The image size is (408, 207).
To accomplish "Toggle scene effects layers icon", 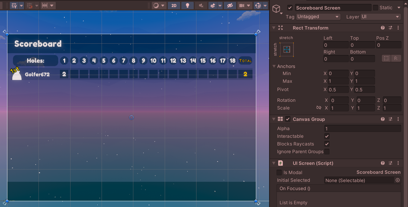I will tap(213, 6).
